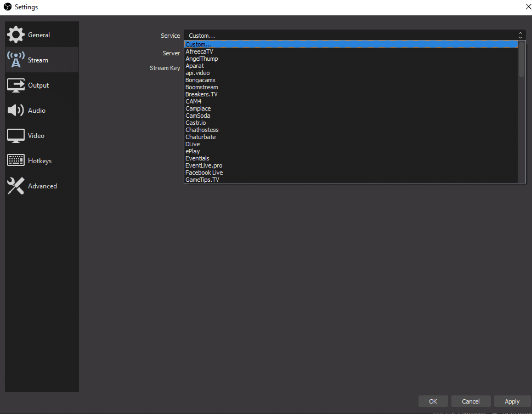The width and height of the screenshot is (532, 414).
Task: Select Chaturbate entry
Action: tap(351, 137)
